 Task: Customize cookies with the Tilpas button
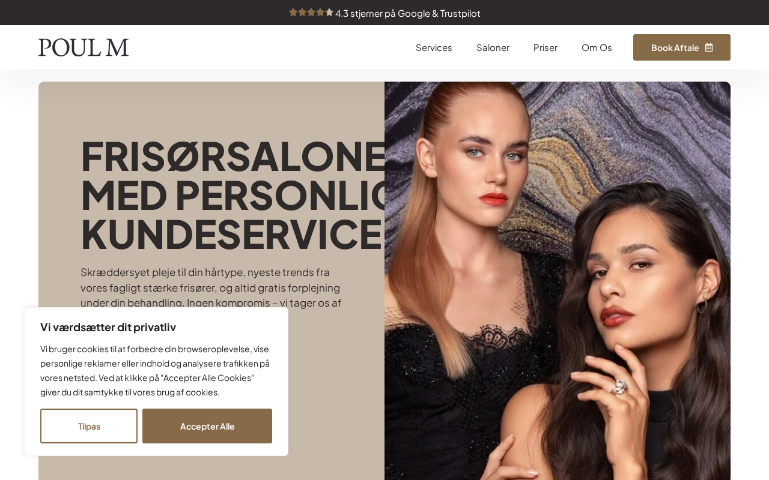tap(89, 426)
